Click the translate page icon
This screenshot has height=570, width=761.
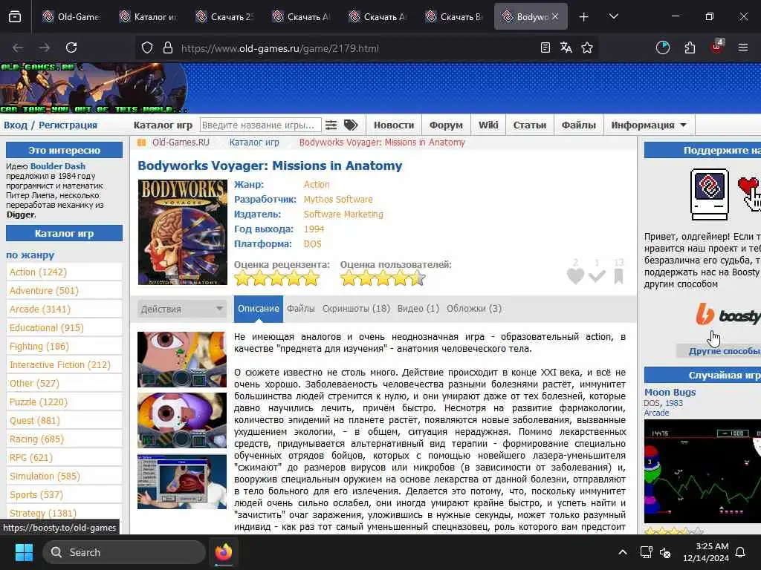pos(566,47)
